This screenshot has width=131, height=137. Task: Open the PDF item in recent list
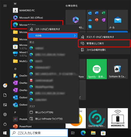[53, 80]
